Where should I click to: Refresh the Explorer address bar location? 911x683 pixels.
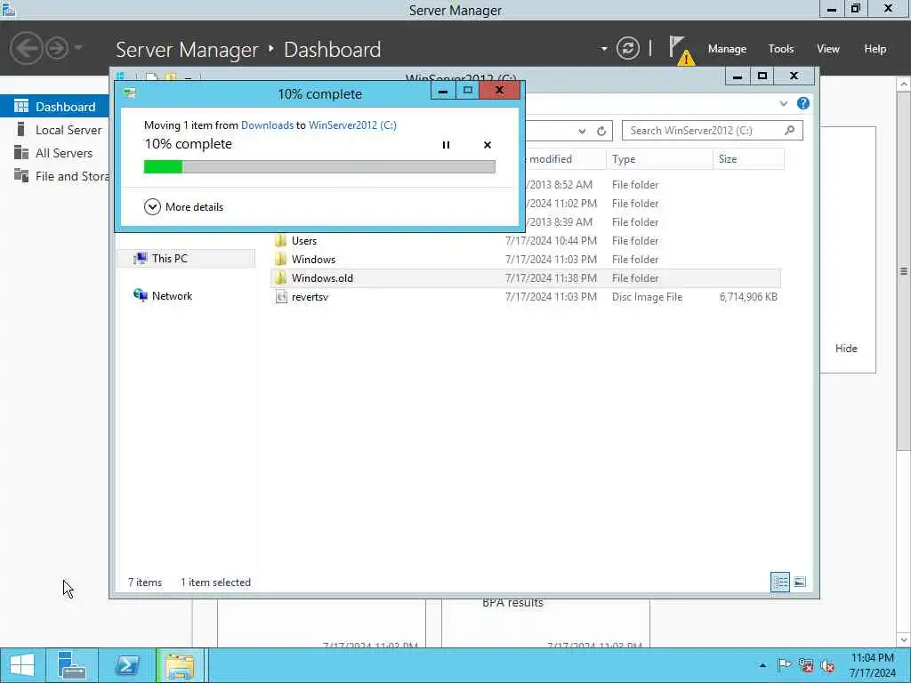pyautogui.click(x=601, y=132)
